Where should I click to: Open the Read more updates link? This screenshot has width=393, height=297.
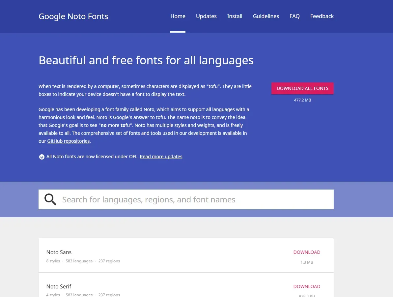(x=161, y=157)
